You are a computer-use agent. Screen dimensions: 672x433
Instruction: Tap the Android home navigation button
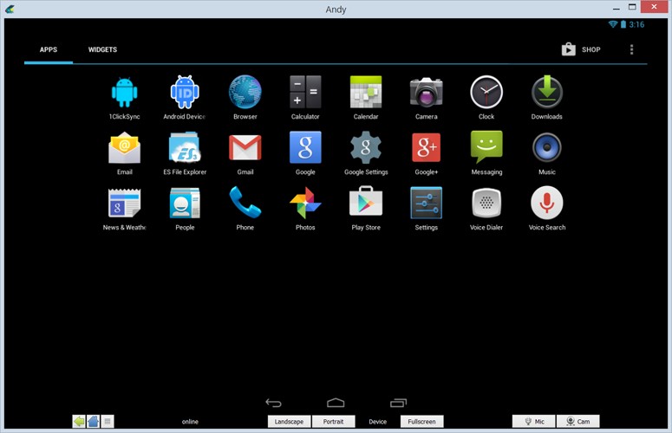coord(336,403)
